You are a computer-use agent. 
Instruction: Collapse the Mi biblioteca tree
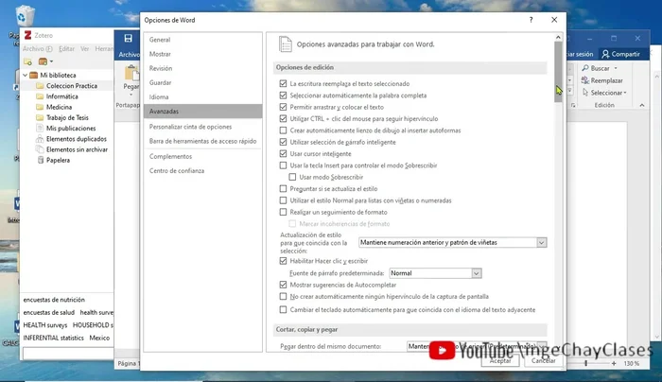click(x=25, y=75)
